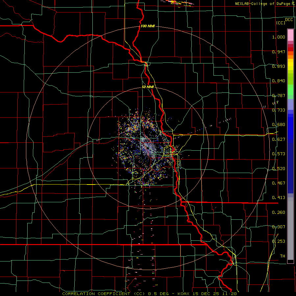The image size is (296, 296).
Task: Click the gray clutter at radar center
Action: pos(148,148)
